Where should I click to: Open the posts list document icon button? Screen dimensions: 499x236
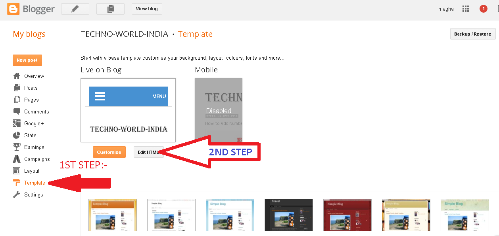(x=110, y=9)
